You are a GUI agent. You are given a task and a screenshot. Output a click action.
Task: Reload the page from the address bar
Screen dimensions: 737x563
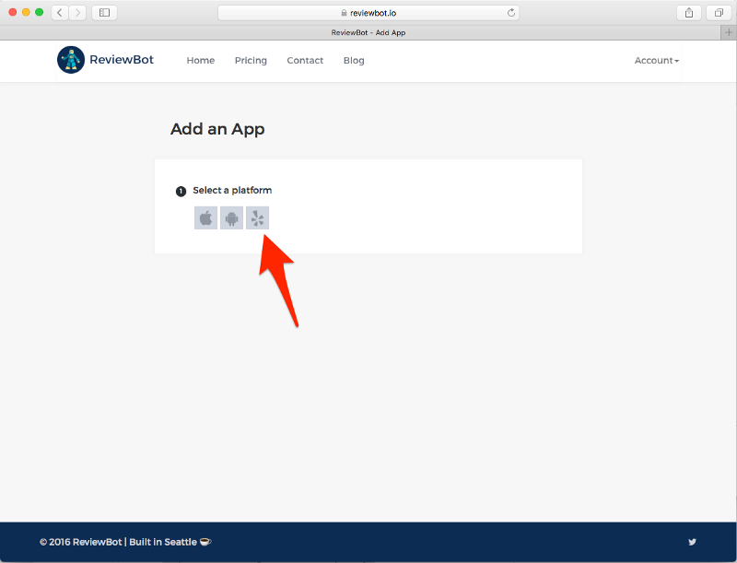pos(511,13)
